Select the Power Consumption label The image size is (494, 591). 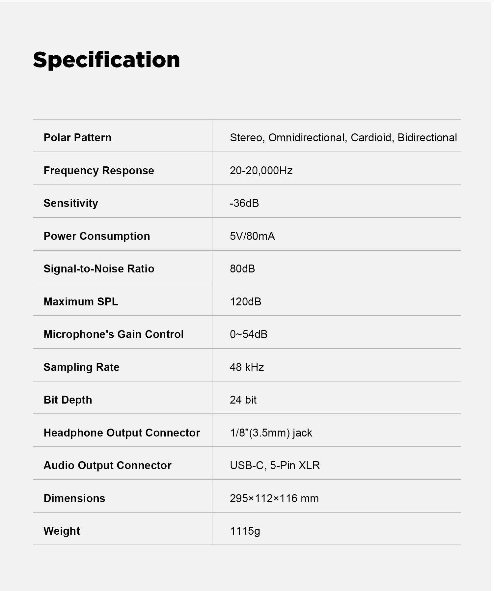pos(97,236)
